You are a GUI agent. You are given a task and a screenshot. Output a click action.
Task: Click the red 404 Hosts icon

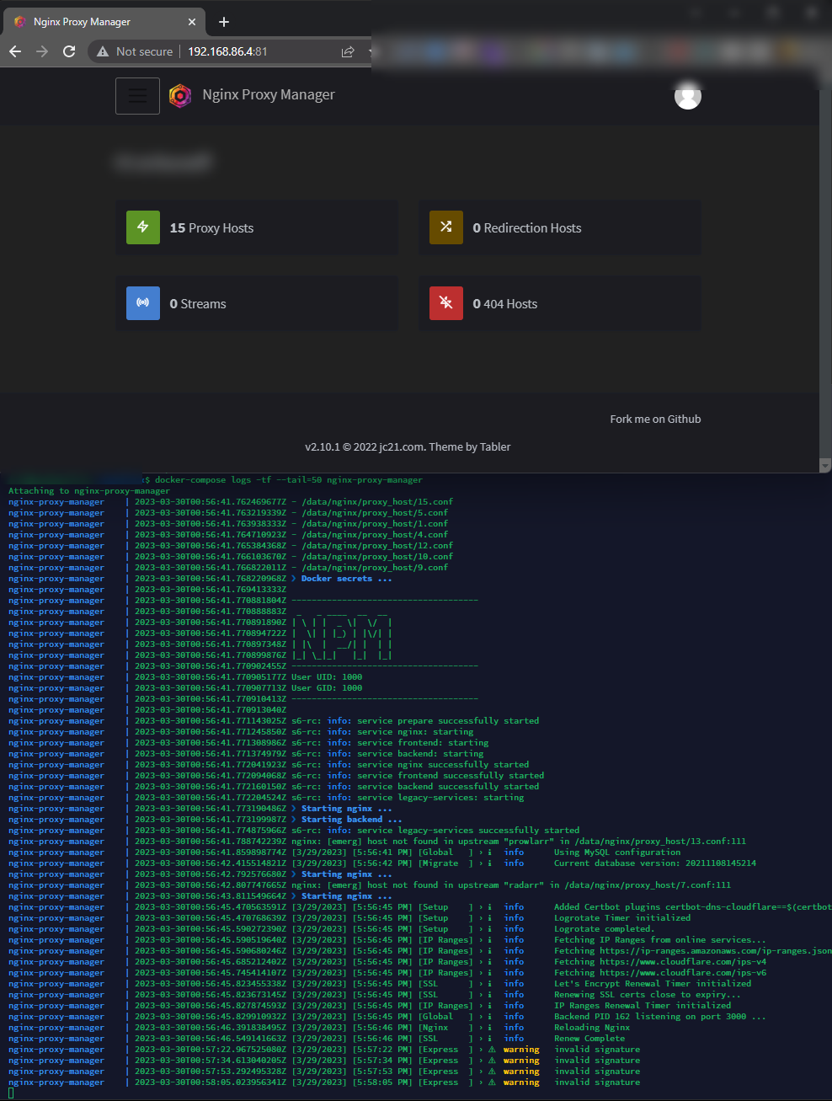(x=445, y=303)
